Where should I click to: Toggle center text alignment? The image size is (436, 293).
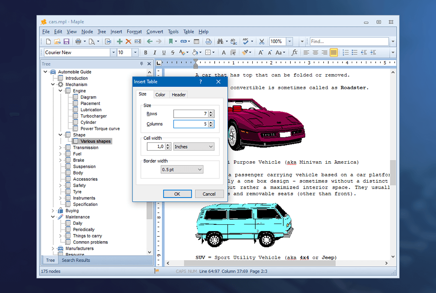pyautogui.click(x=315, y=52)
